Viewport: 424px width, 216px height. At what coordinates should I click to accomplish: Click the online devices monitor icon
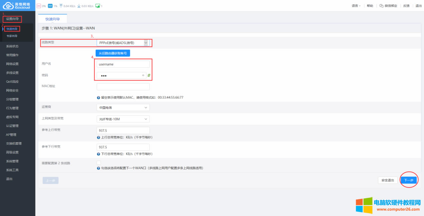tap(98, 6)
